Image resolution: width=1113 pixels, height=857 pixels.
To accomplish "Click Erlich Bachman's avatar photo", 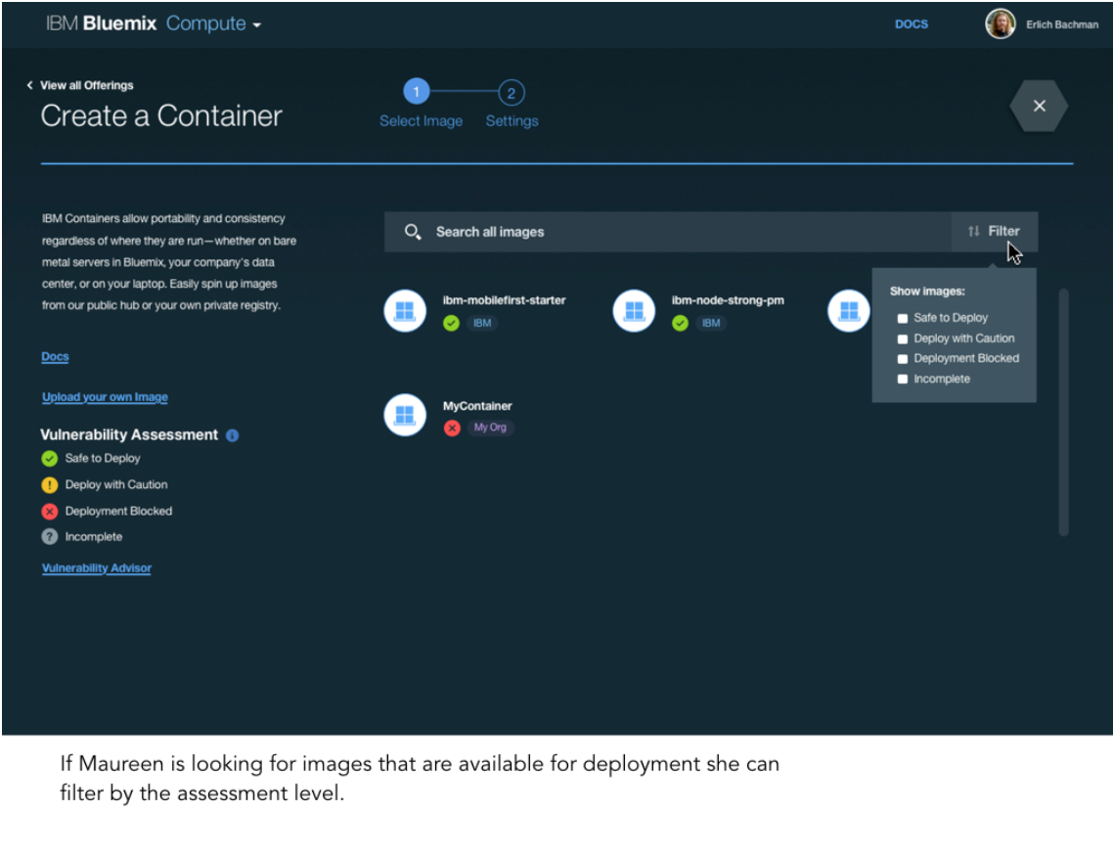I will click(x=1000, y=24).
